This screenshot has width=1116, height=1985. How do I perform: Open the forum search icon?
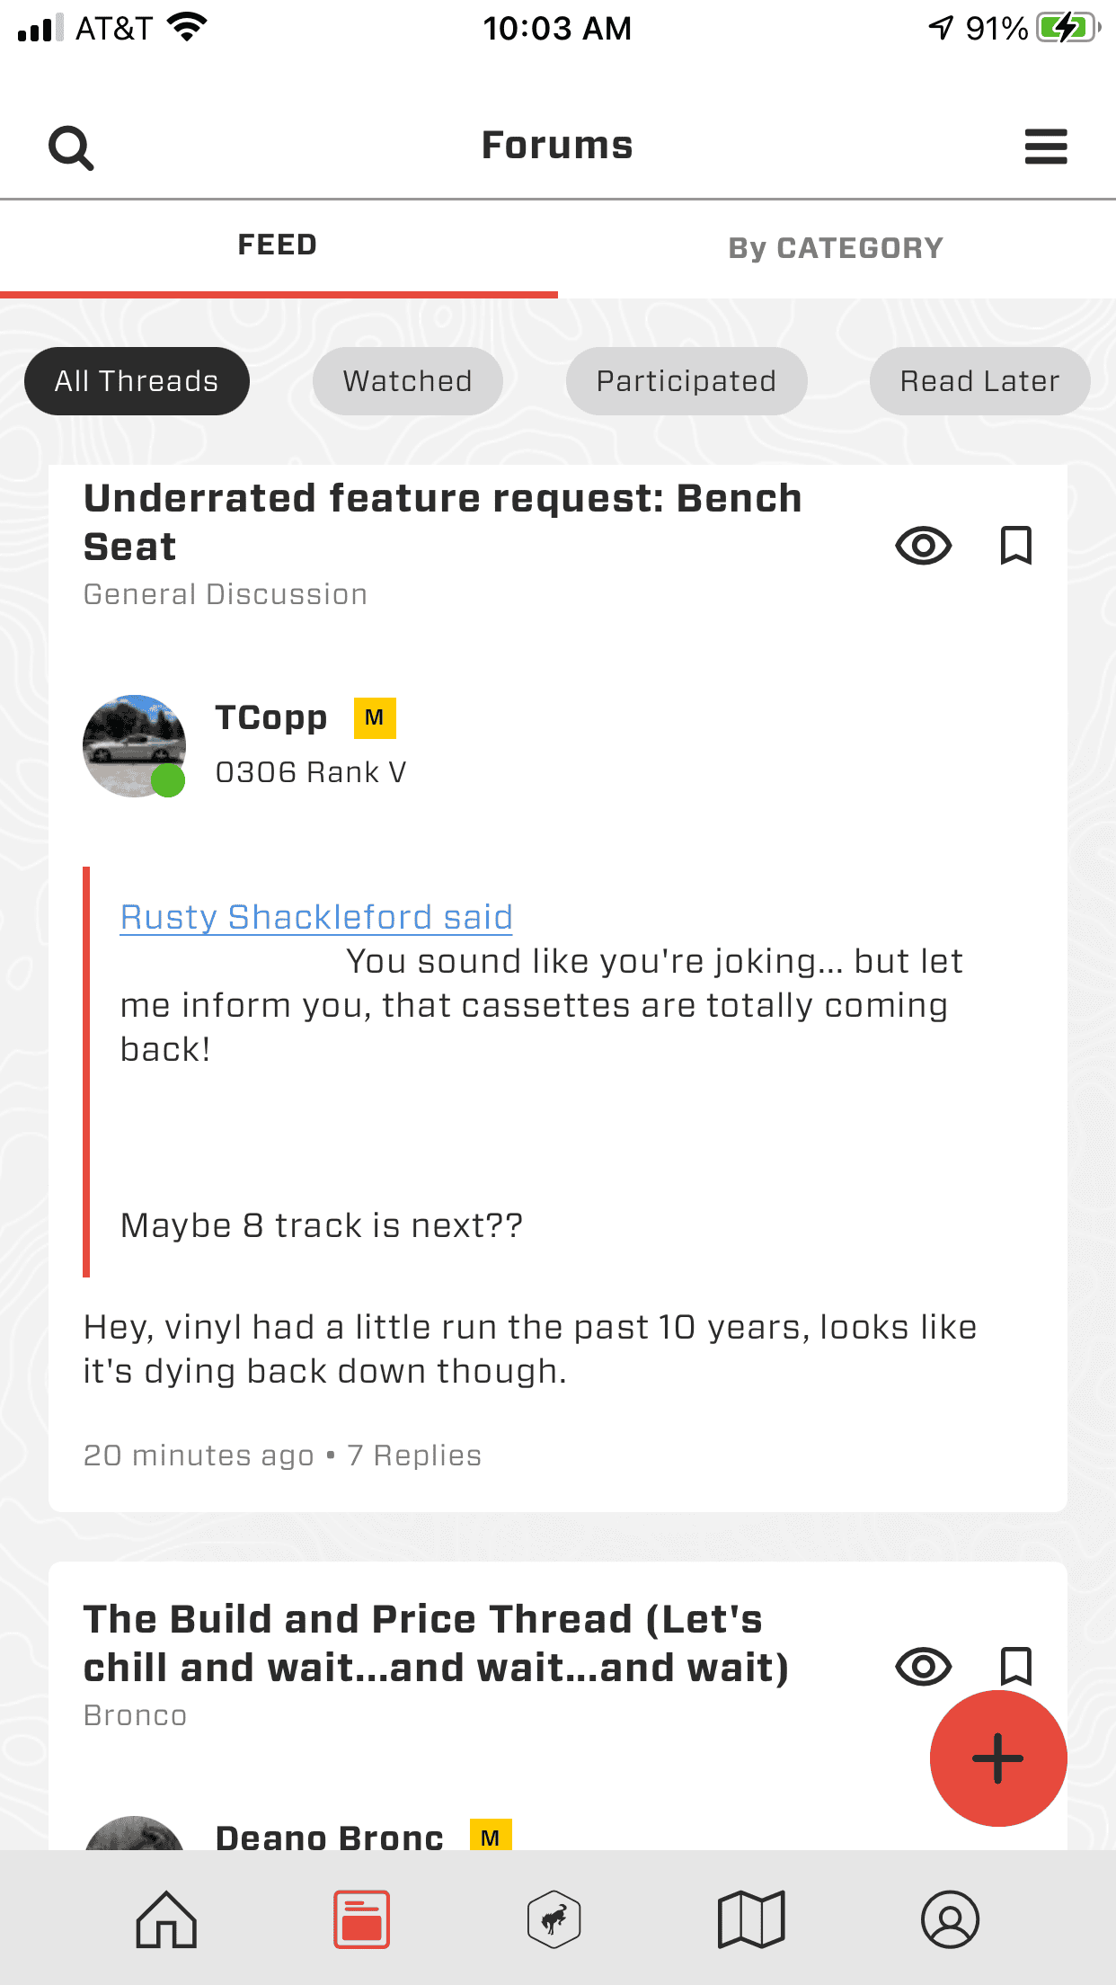71,147
